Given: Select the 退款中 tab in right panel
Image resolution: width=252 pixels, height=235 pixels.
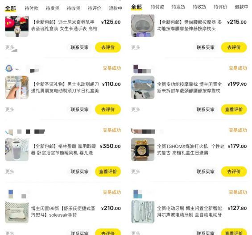Looking at the screenshot, I should [x=241, y=7].
